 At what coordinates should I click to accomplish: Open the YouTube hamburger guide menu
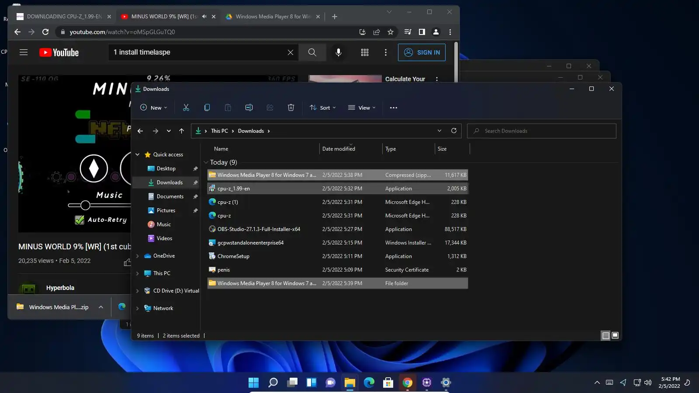(x=24, y=52)
